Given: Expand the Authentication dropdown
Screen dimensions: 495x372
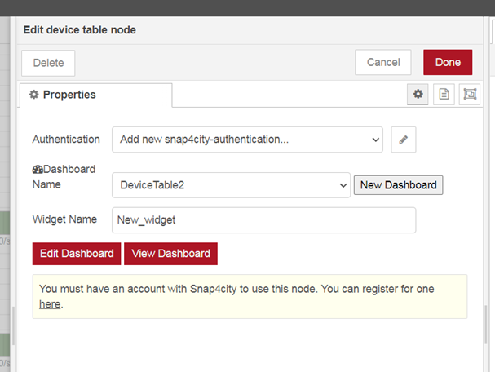Looking at the screenshot, I should click(x=247, y=139).
